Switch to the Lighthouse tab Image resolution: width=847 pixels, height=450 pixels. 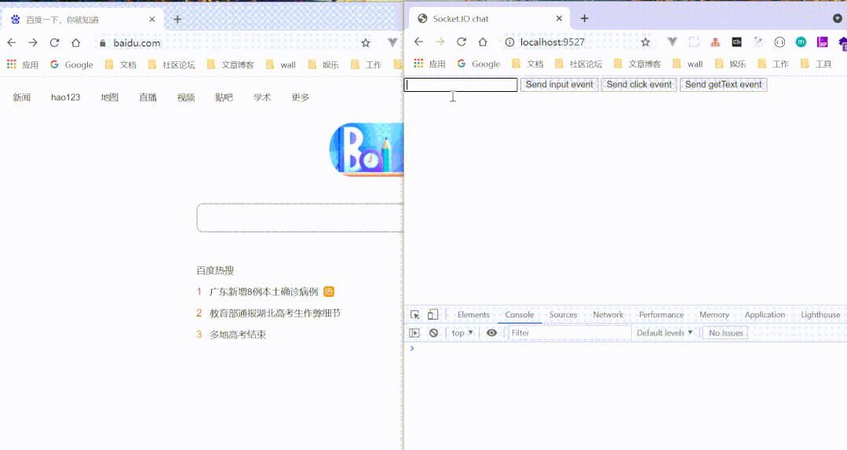(x=820, y=315)
